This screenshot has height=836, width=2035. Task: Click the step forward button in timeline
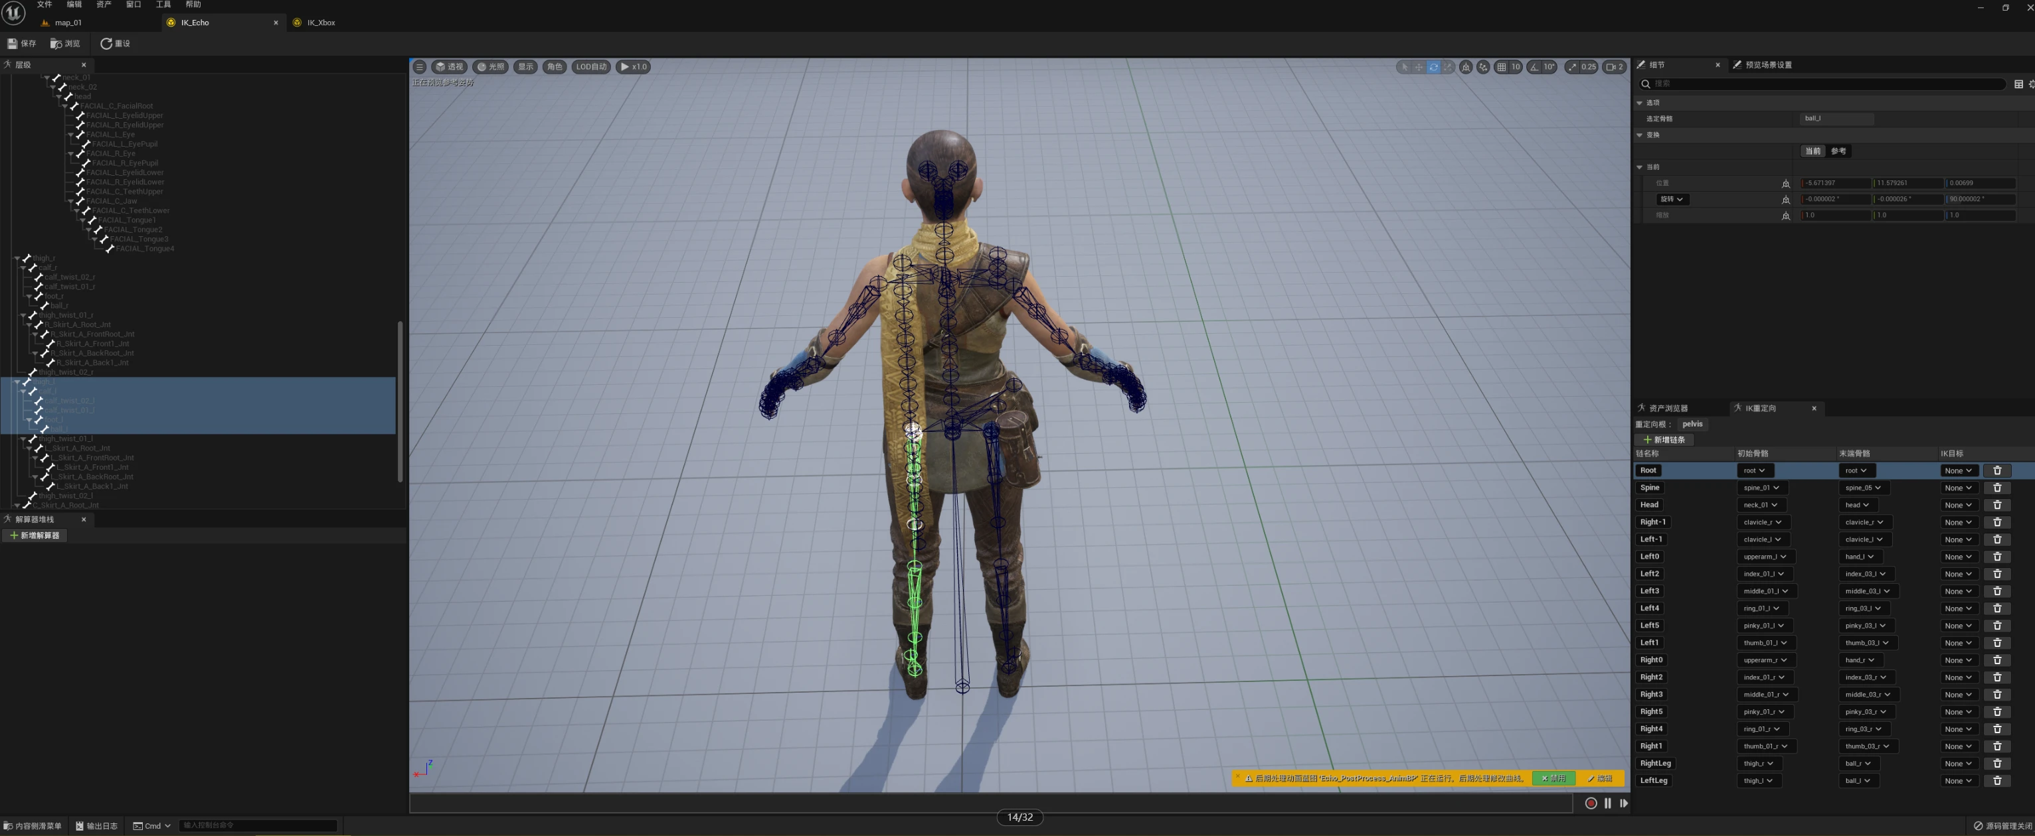click(x=1623, y=803)
